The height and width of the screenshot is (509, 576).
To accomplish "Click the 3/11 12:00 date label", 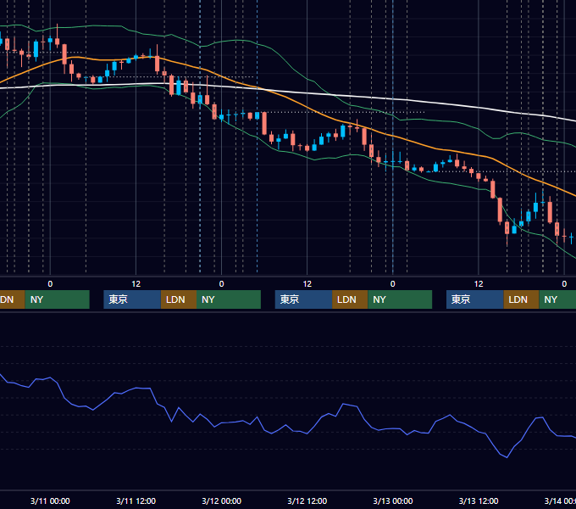I will pyautogui.click(x=136, y=501).
